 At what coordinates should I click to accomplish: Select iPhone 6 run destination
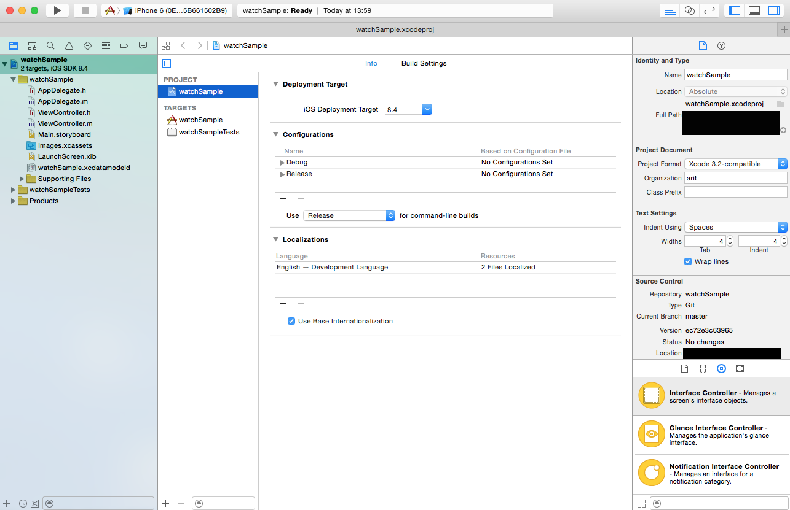pos(175,10)
